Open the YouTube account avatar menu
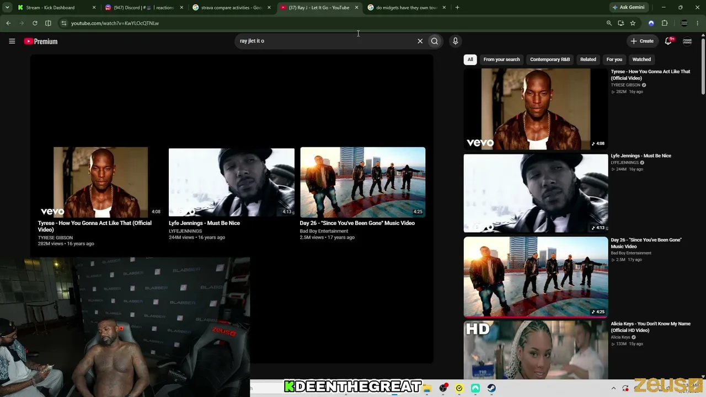 pyautogui.click(x=687, y=41)
